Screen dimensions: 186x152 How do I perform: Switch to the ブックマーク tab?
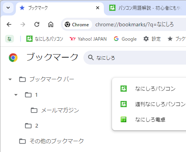pos(60,8)
